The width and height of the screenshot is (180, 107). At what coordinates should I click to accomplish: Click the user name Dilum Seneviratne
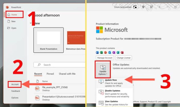[123, 7]
